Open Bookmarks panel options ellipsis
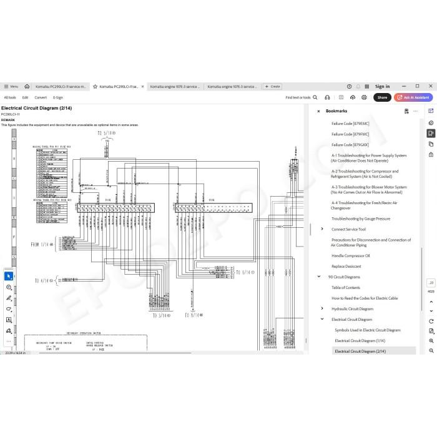The image size is (437, 437). [x=416, y=111]
